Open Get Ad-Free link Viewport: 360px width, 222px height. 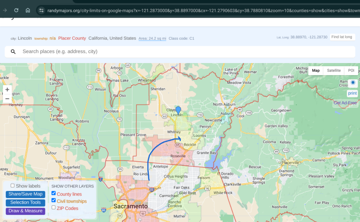(345, 103)
